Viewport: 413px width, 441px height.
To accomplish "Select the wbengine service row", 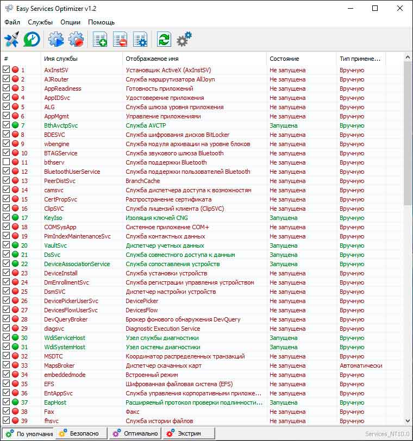I will (x=202, y=144).
